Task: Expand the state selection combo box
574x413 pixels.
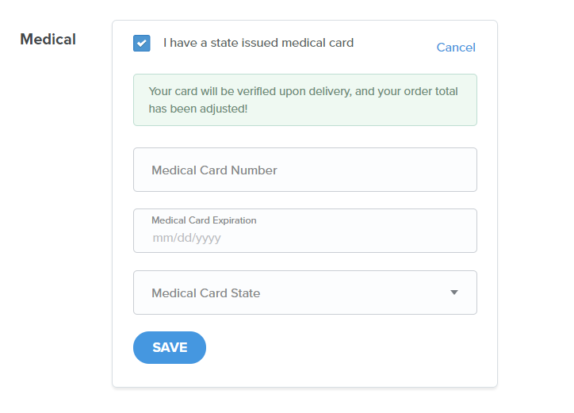Action: (305, 293)
